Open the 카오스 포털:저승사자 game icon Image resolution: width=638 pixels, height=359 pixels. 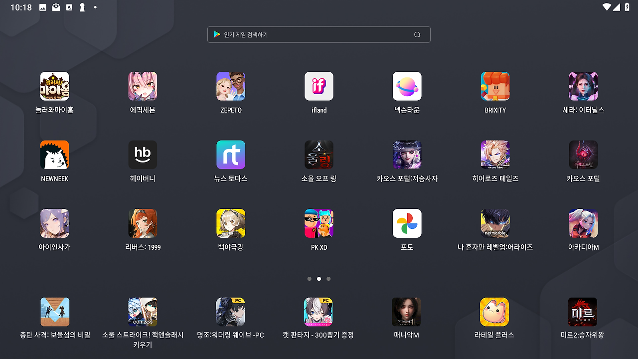click(407, 155)
